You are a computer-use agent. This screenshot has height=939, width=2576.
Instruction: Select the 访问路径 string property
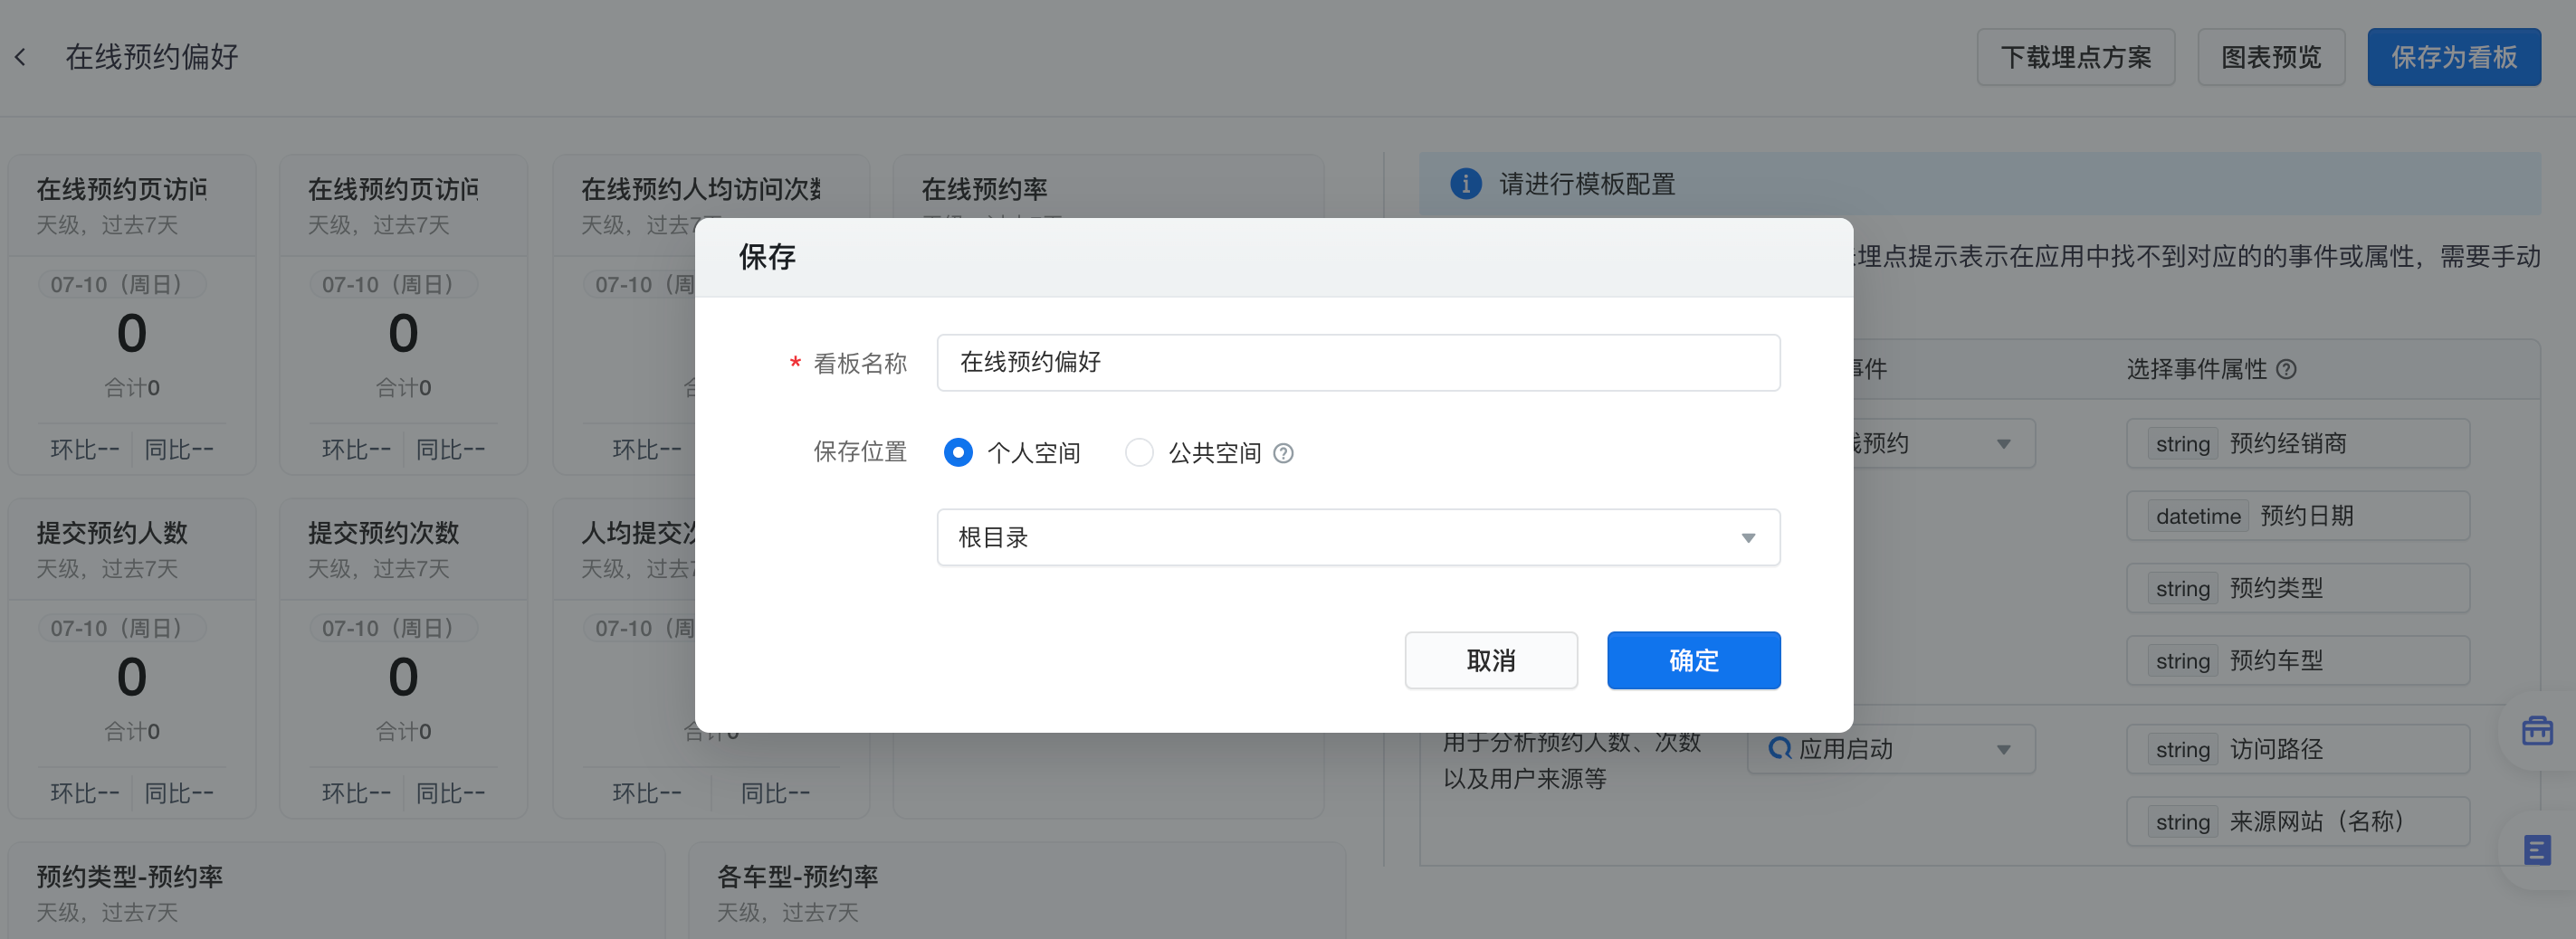2297,749
